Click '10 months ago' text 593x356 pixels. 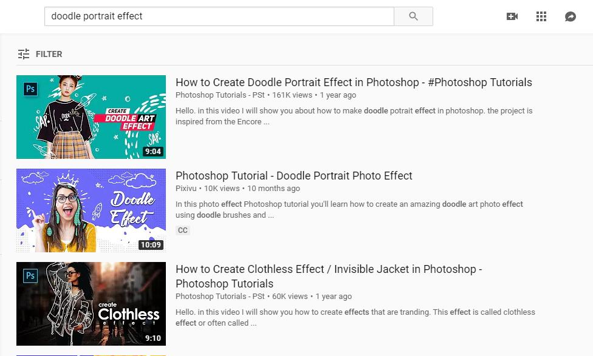tap(273, 189)
